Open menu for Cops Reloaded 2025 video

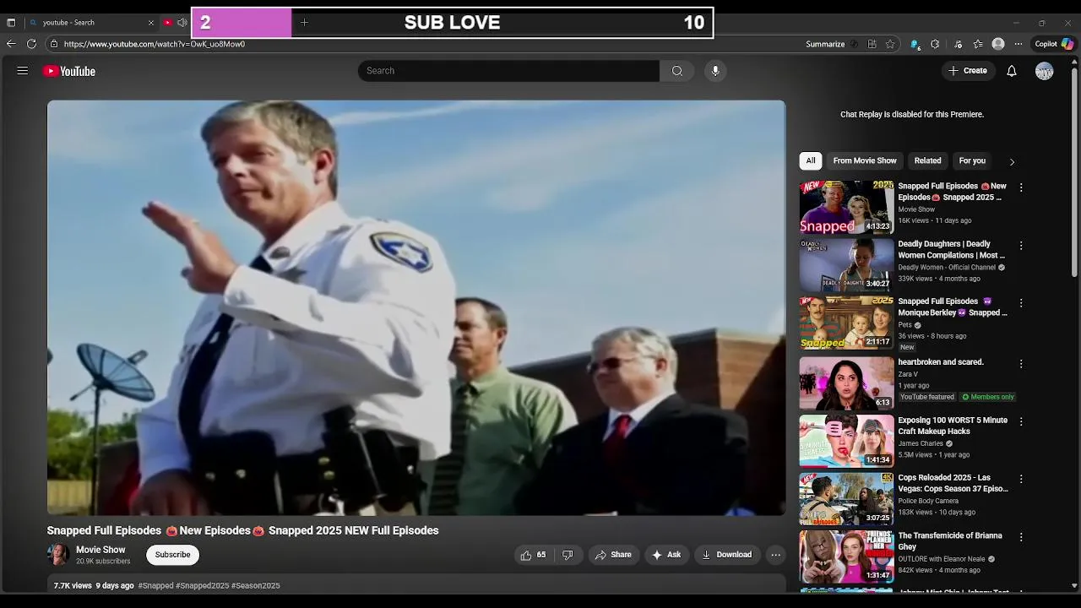tap(1021, 480)
